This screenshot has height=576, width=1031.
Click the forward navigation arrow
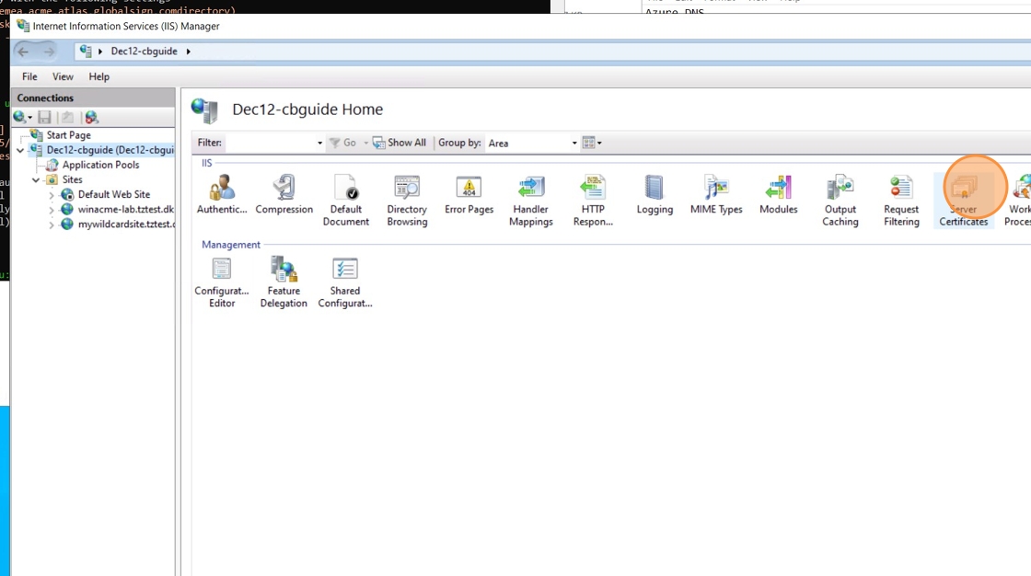(49, 52)
